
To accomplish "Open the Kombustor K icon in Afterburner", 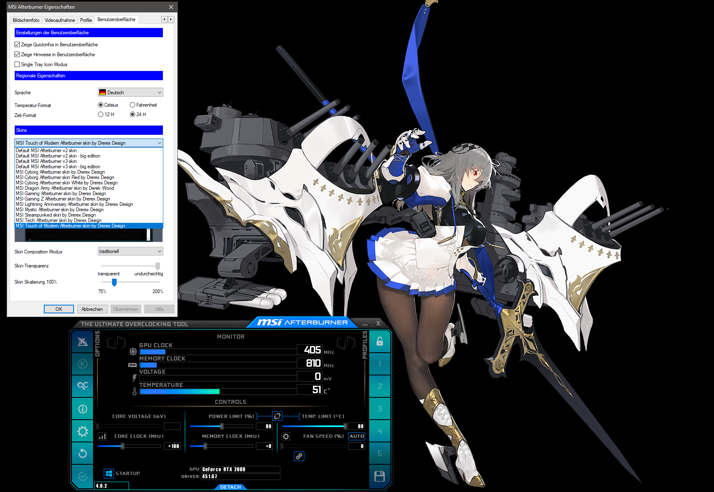I will pos(83,364).
